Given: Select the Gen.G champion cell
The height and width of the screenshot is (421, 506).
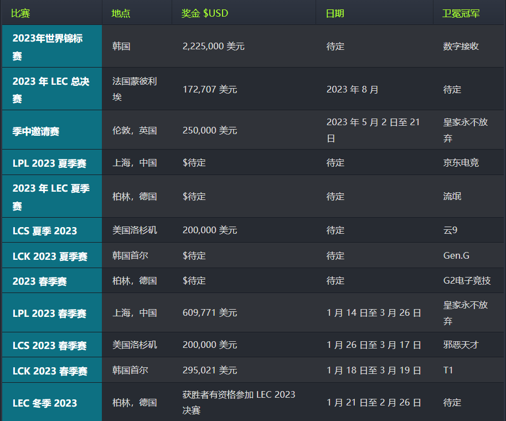Looking at the screenshot, I should [x=456, y=256].
